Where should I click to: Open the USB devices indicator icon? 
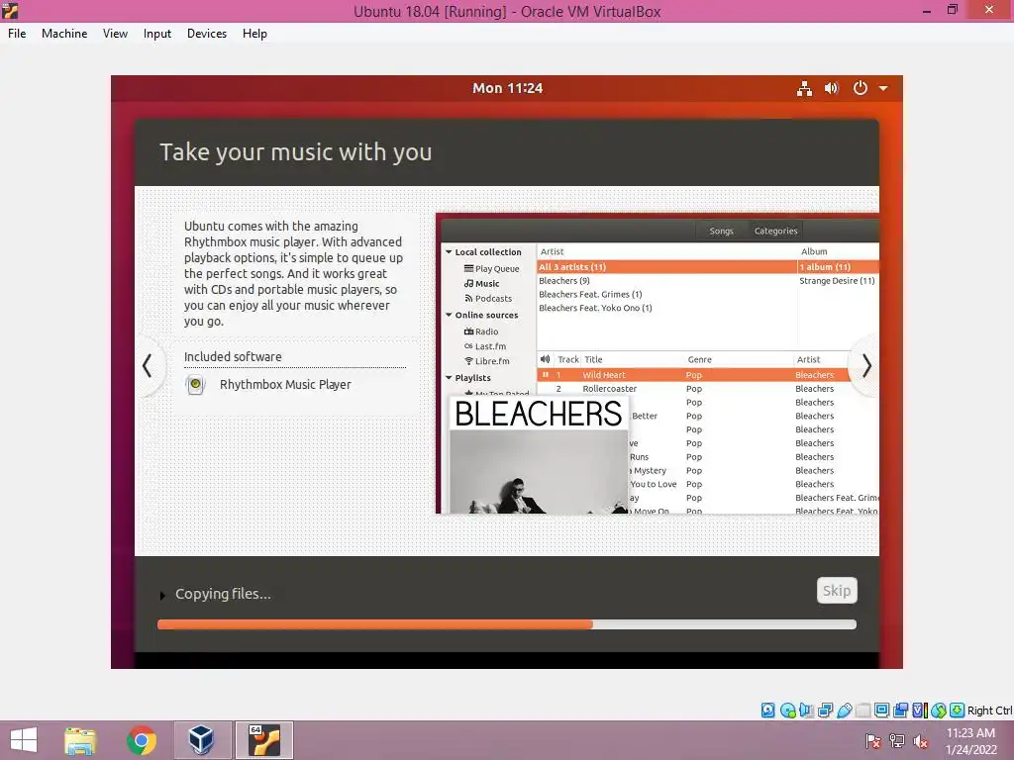point(844,711)
